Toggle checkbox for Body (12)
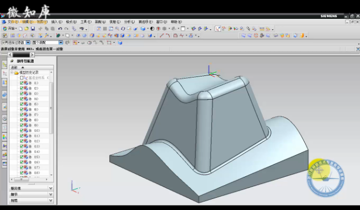 [x=22, y=141]
